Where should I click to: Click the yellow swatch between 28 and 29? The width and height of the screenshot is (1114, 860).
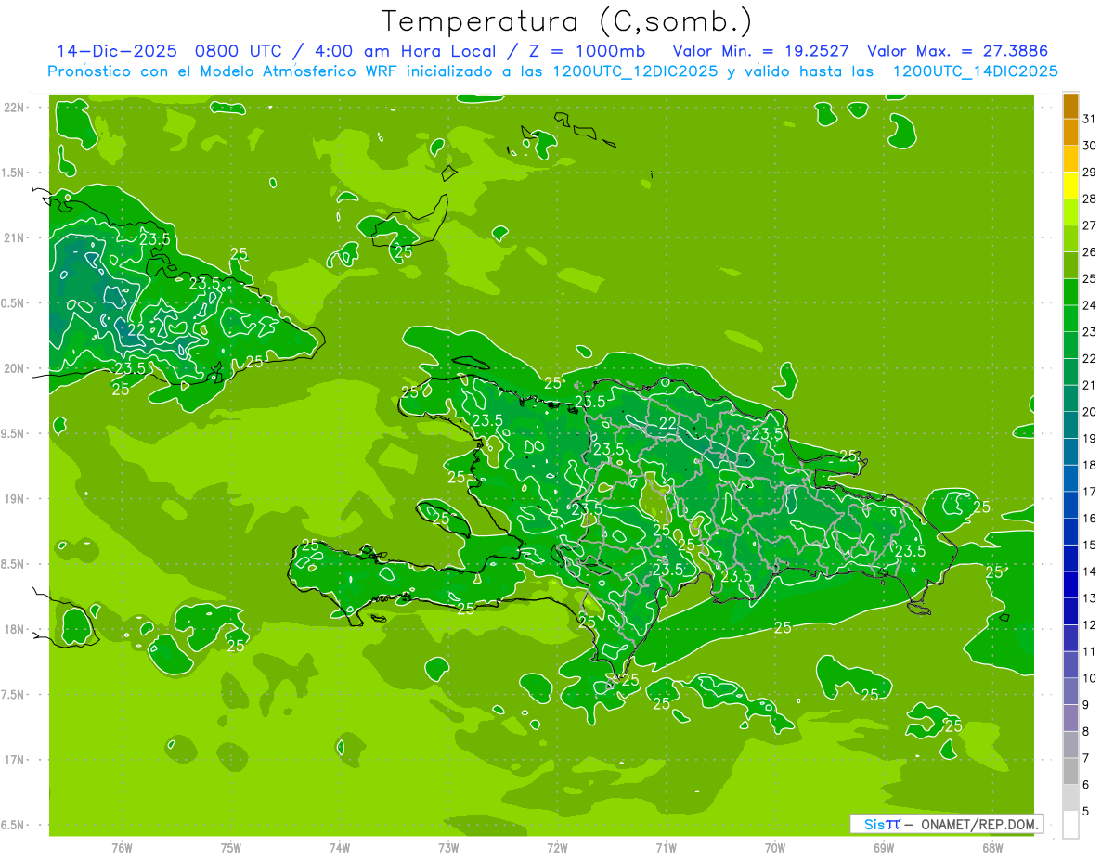click(1070, 186)
